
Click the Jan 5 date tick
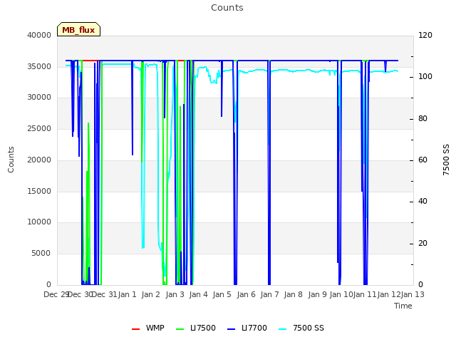(222, 294)
